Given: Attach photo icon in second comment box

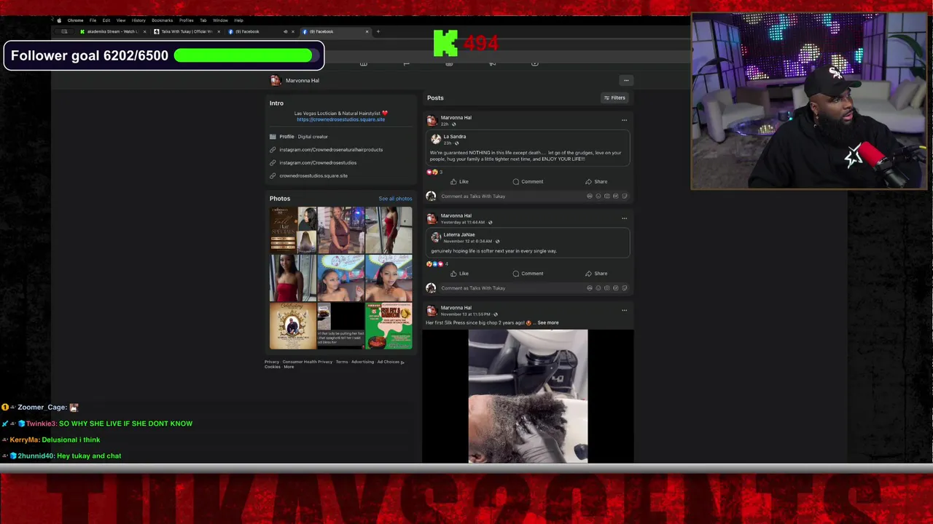Looking at the screenshot, I should click(607, 288).
